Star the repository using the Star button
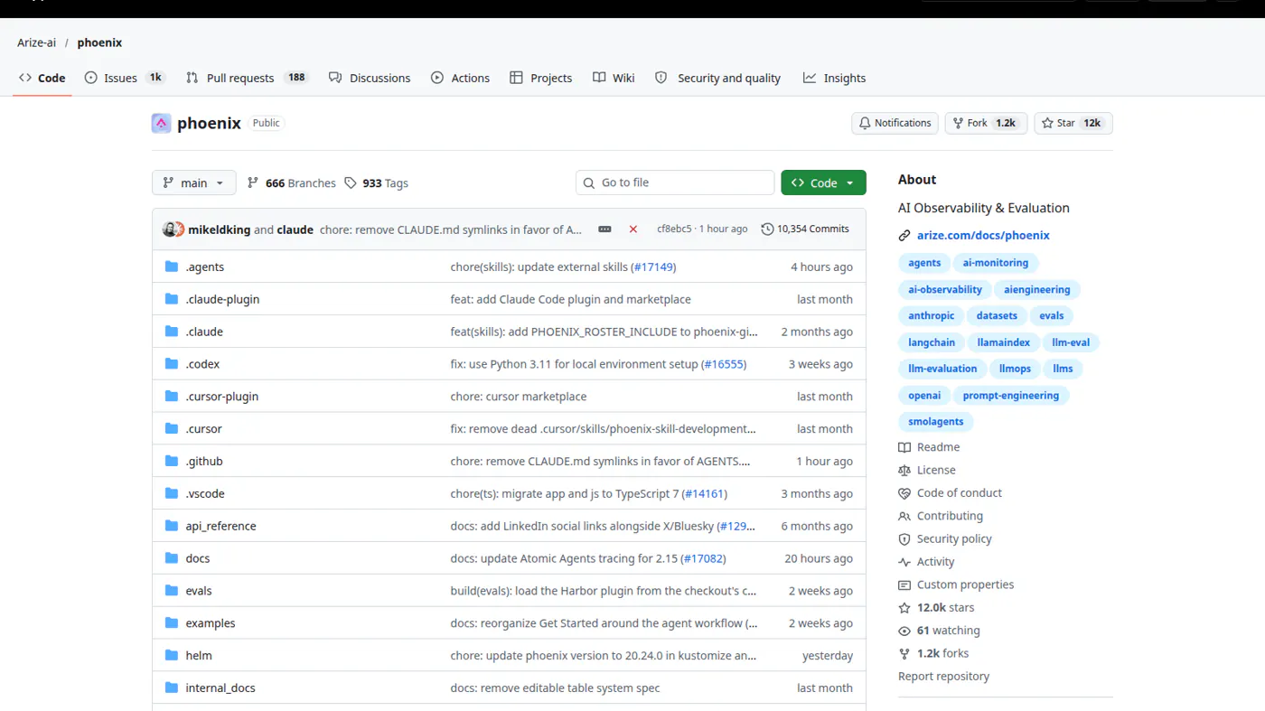Viewport: 1265px width, 711px height. pyautogui.click(x=1073, y=123)
